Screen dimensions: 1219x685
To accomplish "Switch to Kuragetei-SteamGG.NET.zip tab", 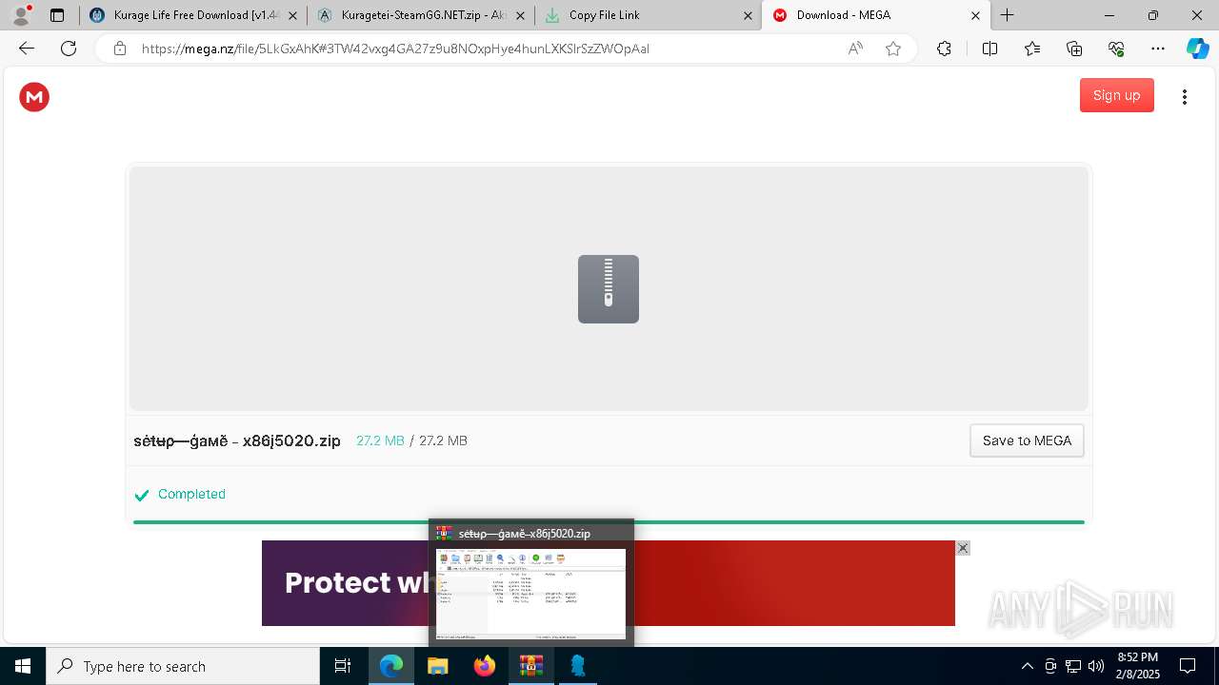I will coord(420,15).
